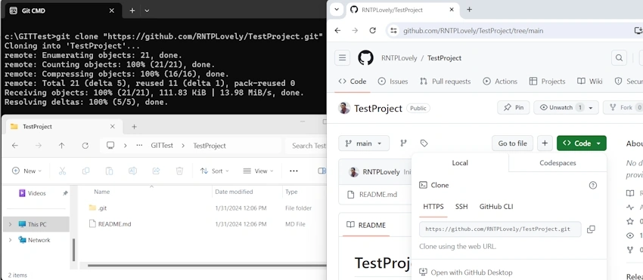Open the Projects tab
The image size is (643, 280).
pyautogui.click(x=547, y=81)
